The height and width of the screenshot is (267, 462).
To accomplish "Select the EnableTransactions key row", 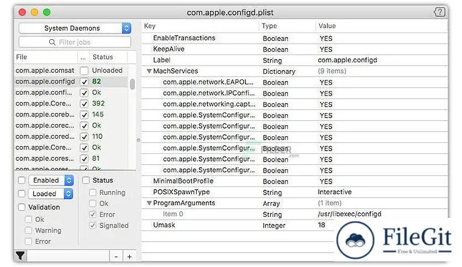I will tap(295, 38).
